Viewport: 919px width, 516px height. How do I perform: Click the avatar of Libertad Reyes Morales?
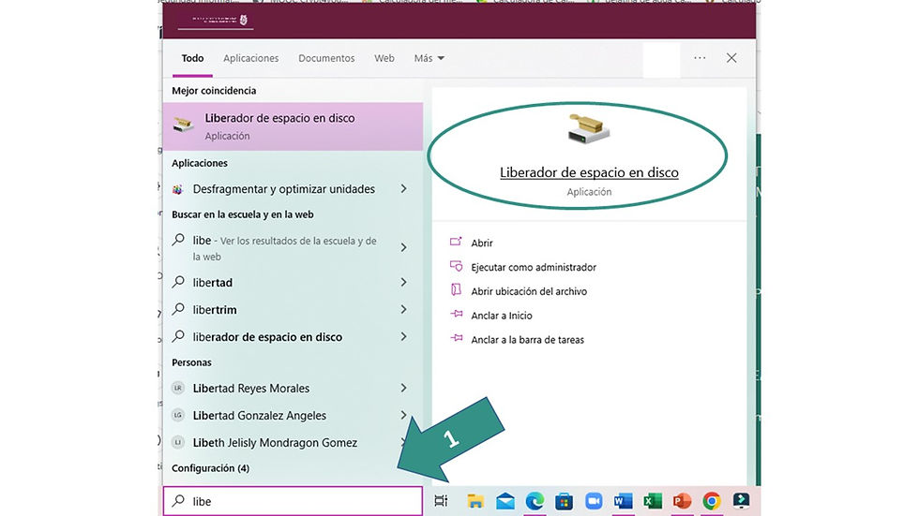(178, 388)
